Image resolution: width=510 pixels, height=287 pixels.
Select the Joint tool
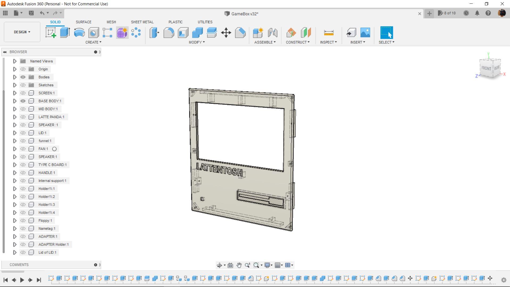pyautogui.click(x=272, y=33)
